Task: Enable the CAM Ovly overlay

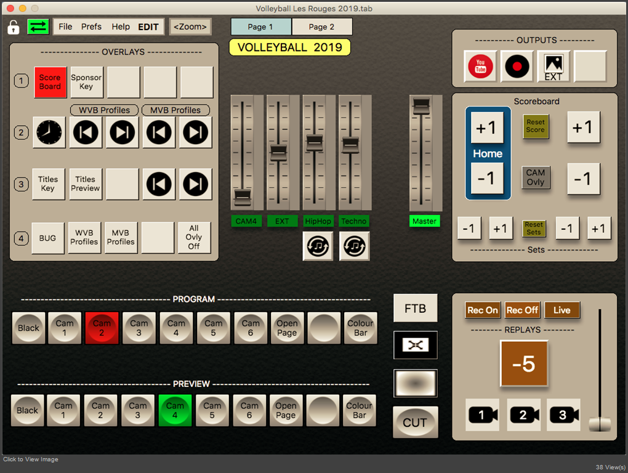Action: (x=536, y=178)
